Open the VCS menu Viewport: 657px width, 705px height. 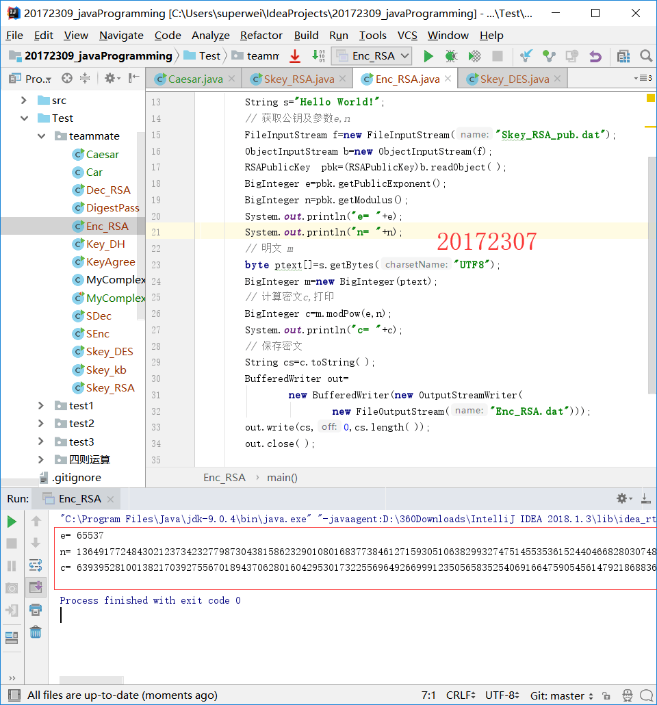point(407,36)
